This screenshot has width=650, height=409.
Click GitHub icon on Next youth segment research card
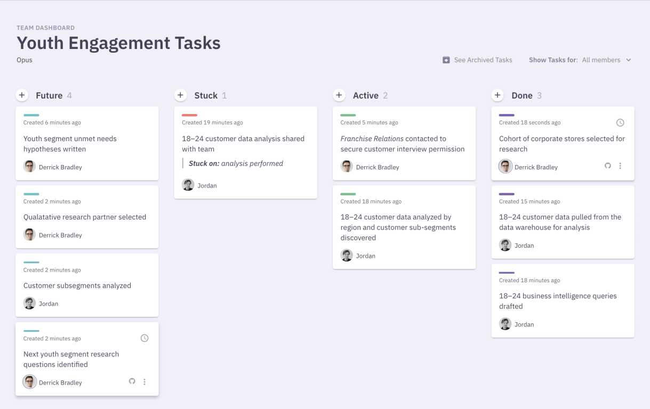point(132,381)
